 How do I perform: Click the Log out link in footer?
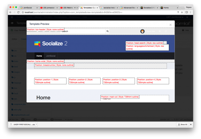point(69,119)
